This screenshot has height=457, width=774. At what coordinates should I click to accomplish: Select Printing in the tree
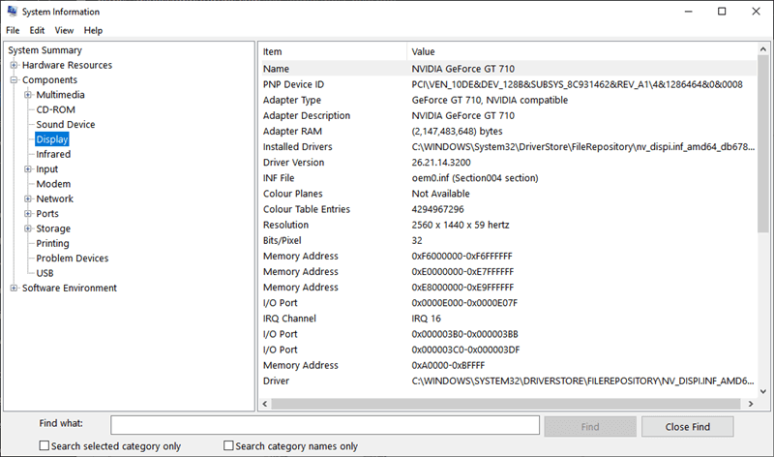pos(53,243)
